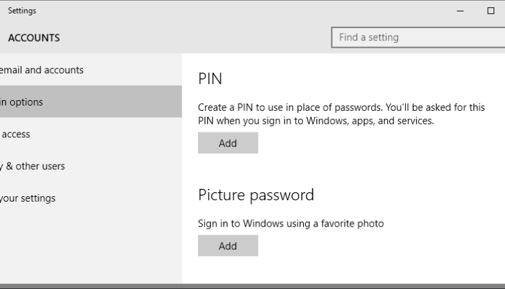Minimize the Settings window
Viewport: 505px width, 289px height.
(x=461, y=11)
